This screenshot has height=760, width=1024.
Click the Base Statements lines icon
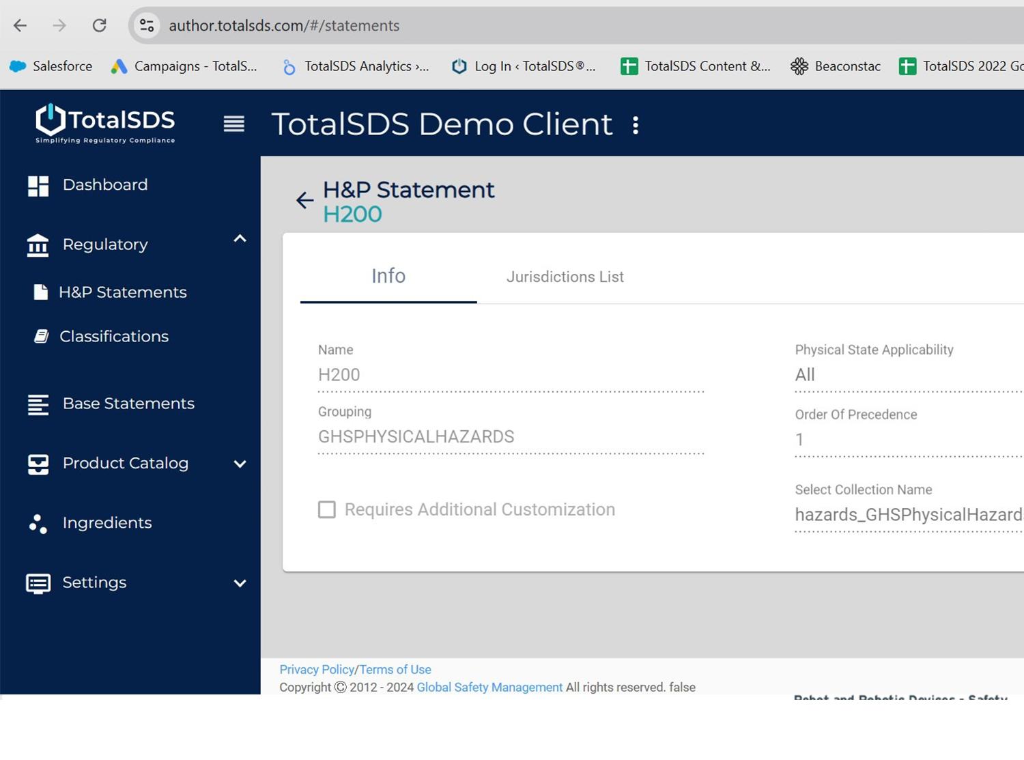(x=38, y=404)
